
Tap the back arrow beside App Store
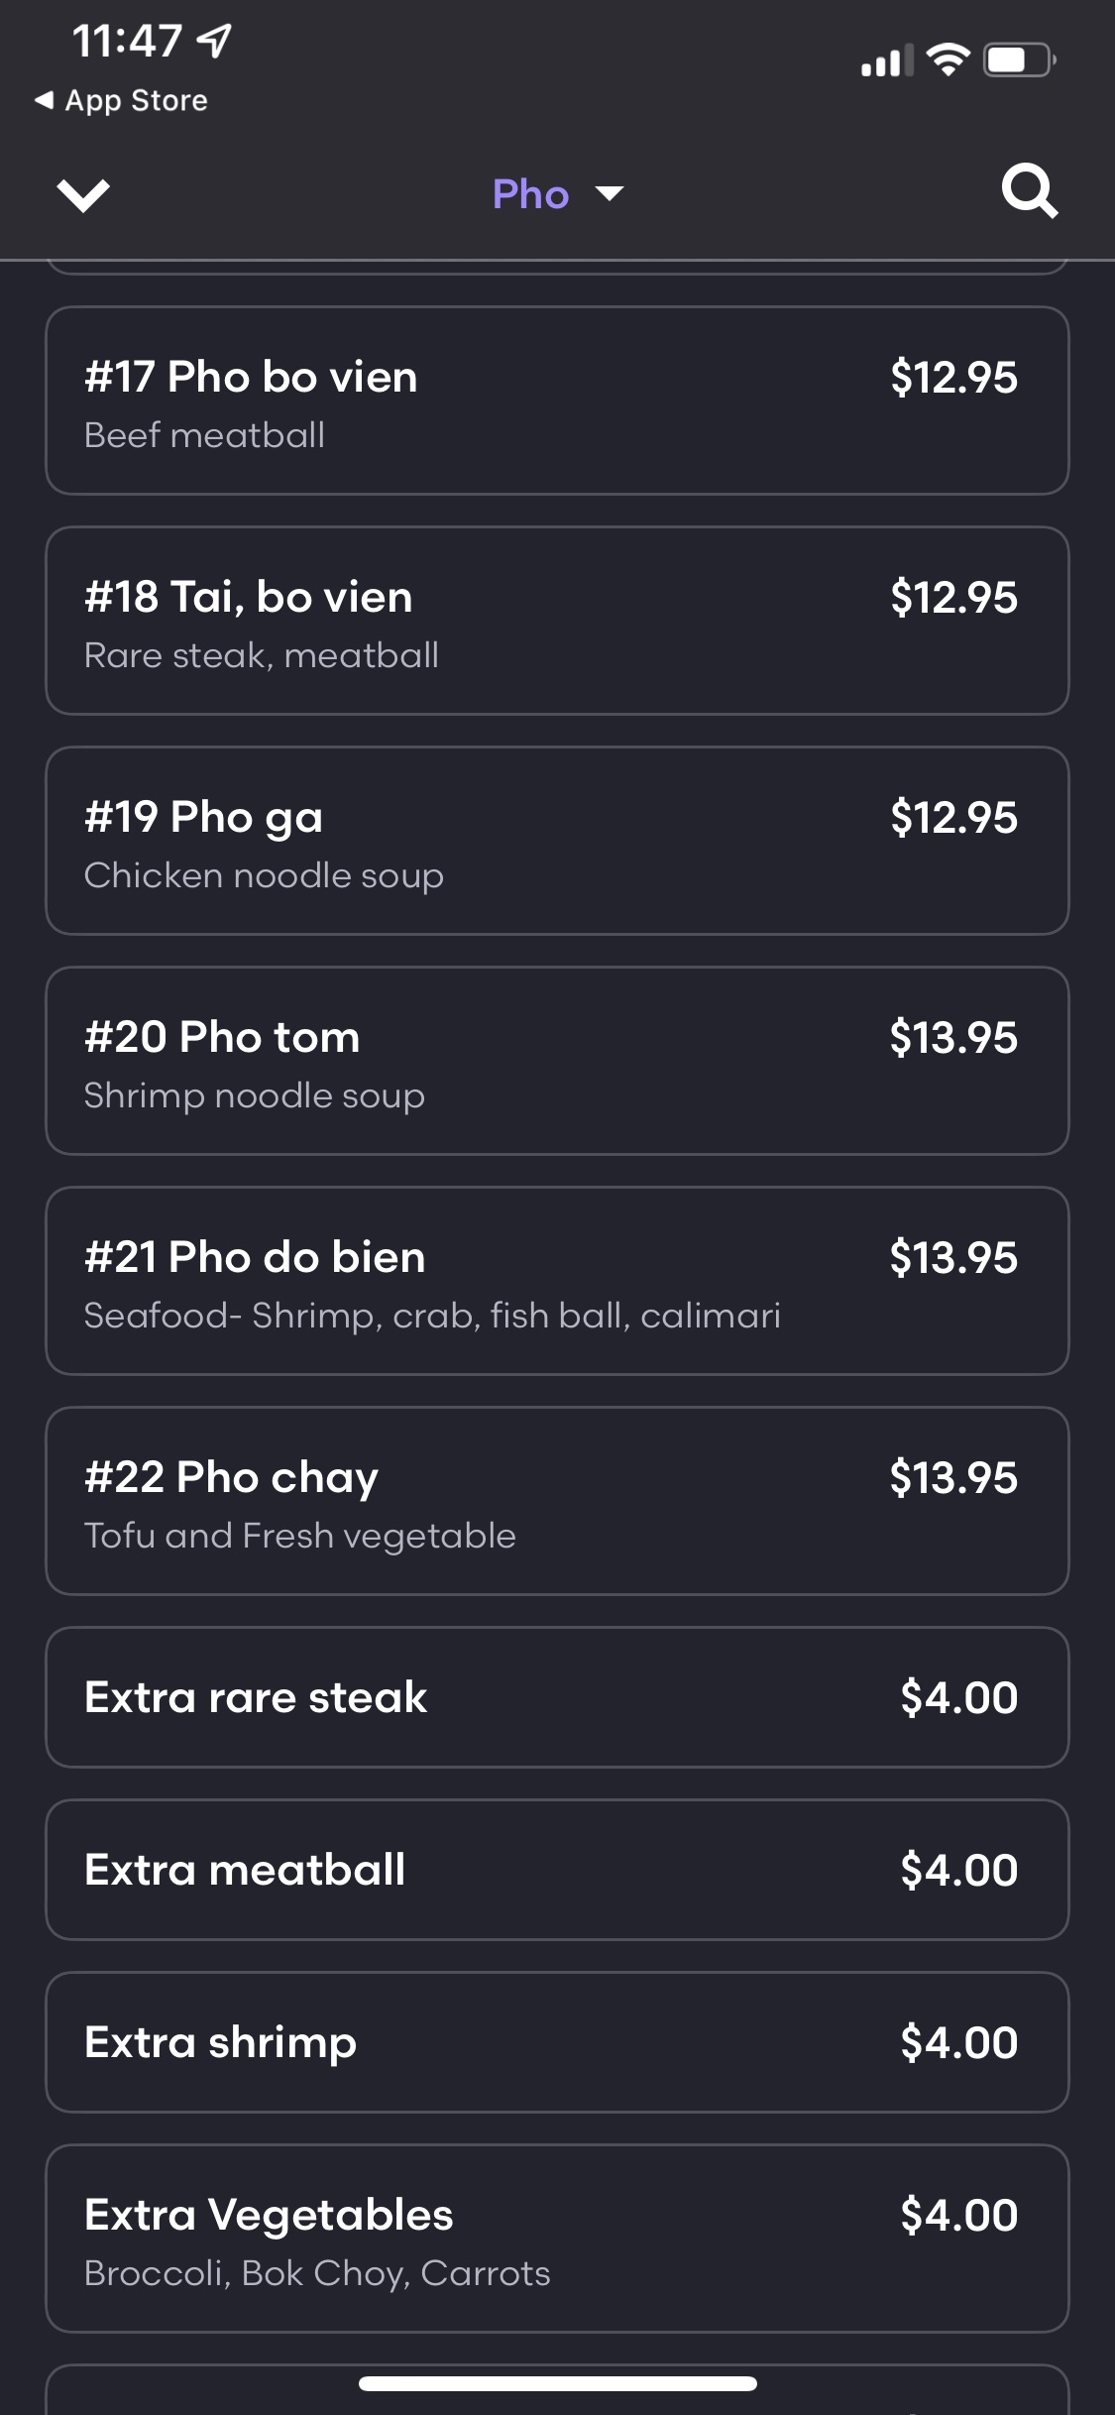coord(44,100)
